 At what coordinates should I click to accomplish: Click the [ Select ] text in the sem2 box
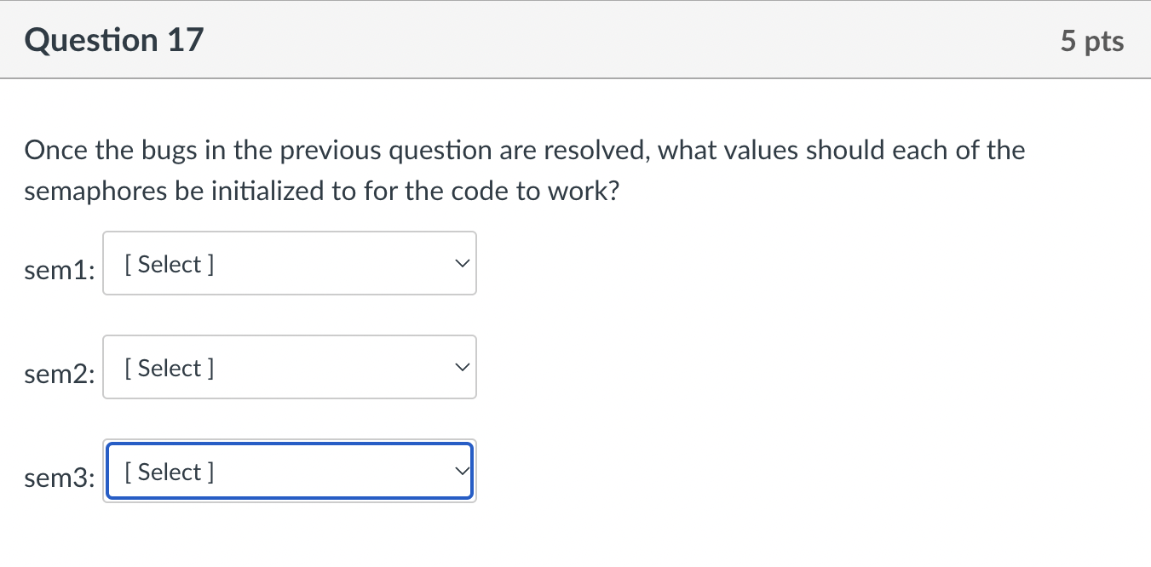coord(168,367)
